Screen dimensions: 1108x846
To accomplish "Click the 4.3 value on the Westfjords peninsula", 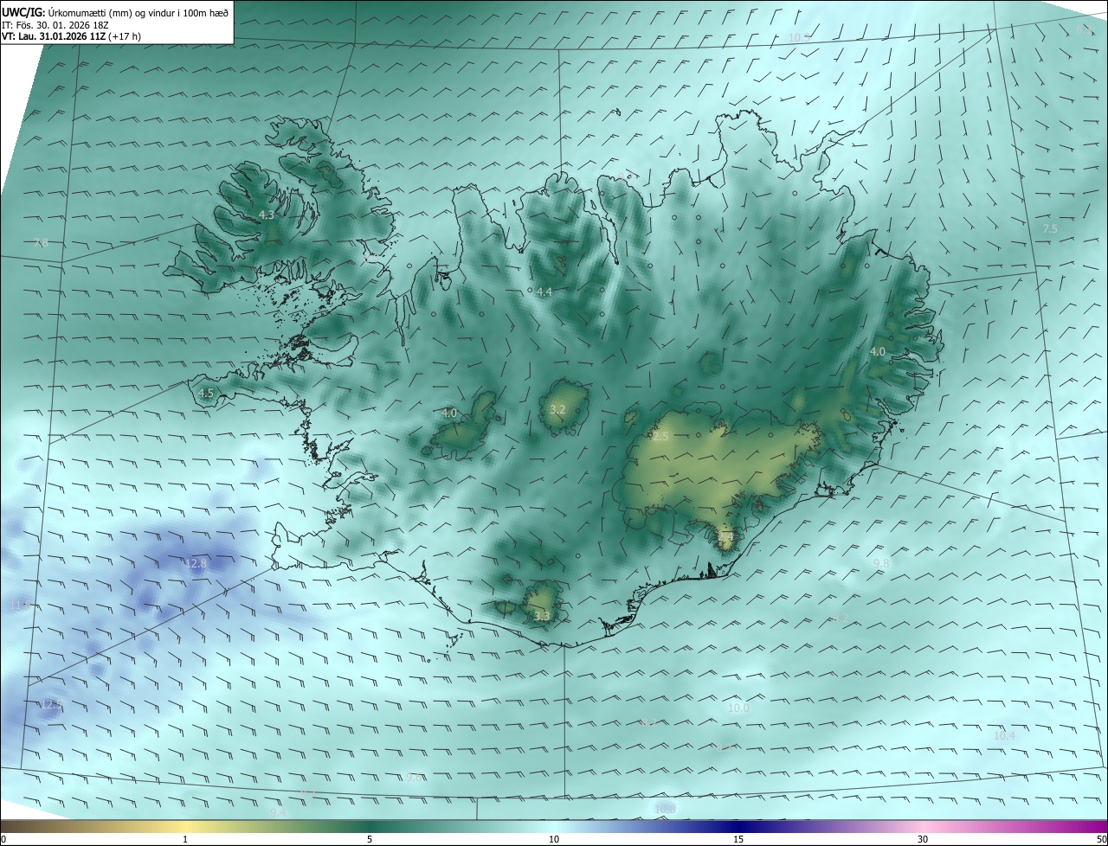I will [267, 215].
